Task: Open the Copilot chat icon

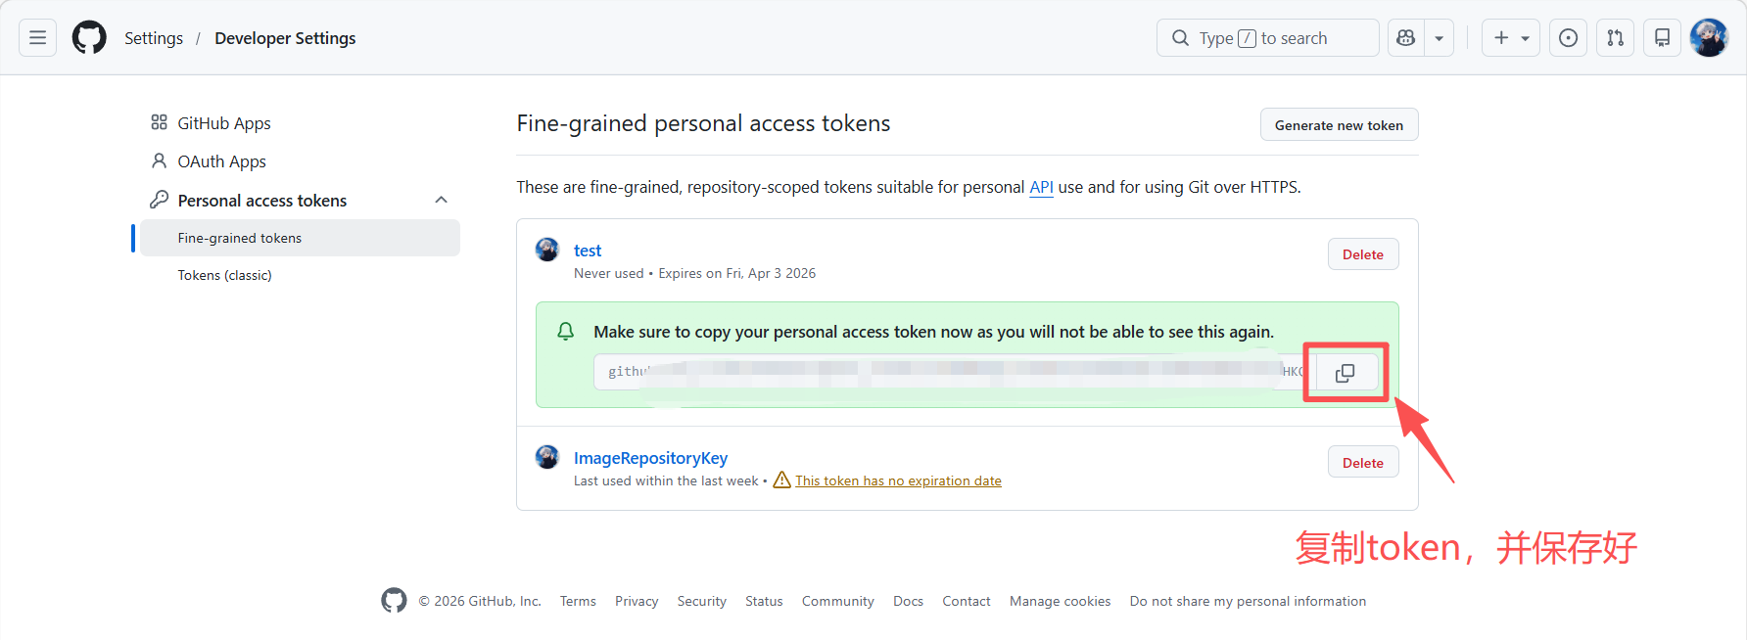Action: [x=1406, y=38]
